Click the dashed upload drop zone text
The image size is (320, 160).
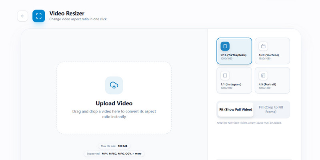[114, 114]
